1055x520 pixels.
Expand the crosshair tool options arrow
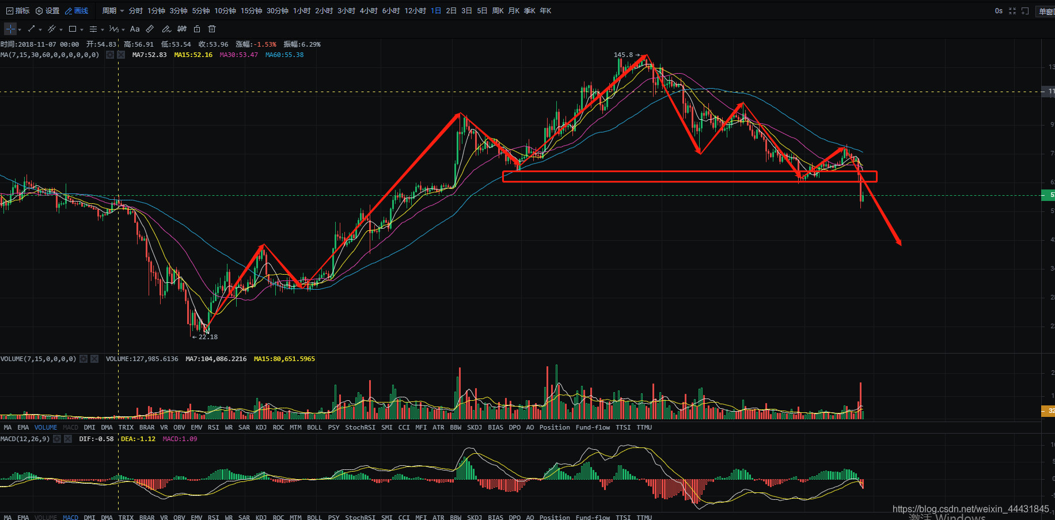click(x=20, y=29)
